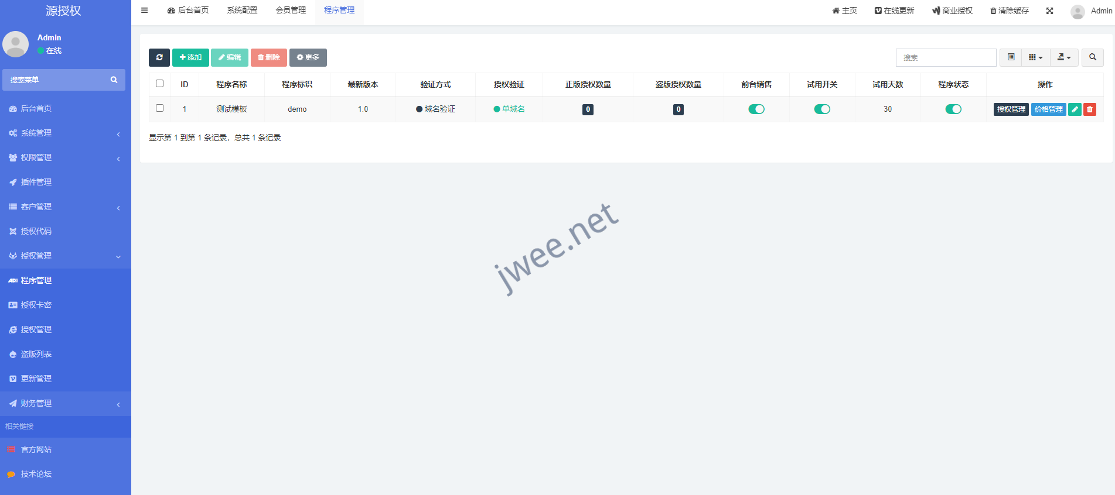Expand 财务管理 submenu in sidebar
Viewport: 1115px width, 495px height.
[65, 403]
